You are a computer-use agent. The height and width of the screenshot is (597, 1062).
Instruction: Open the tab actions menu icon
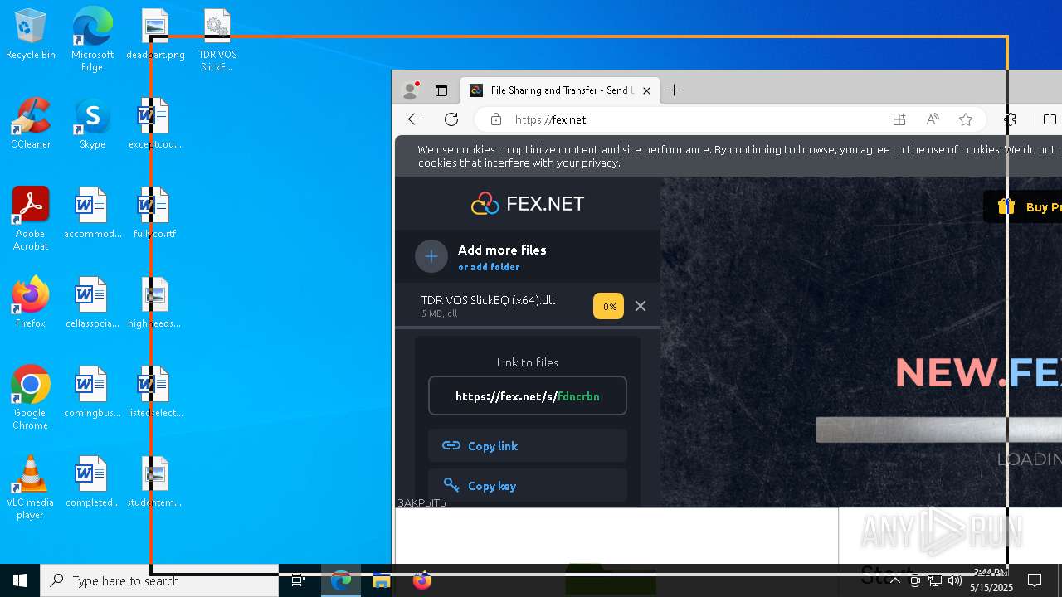[x=441, y=90]
